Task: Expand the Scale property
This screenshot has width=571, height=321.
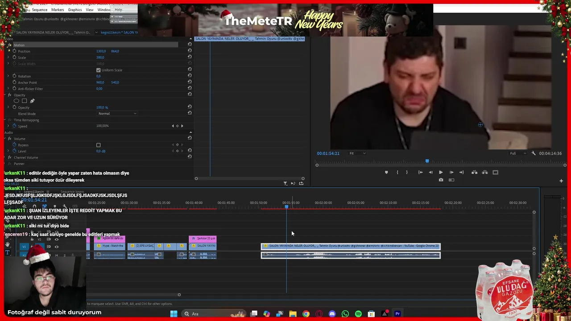Action: tap(8, 58)
